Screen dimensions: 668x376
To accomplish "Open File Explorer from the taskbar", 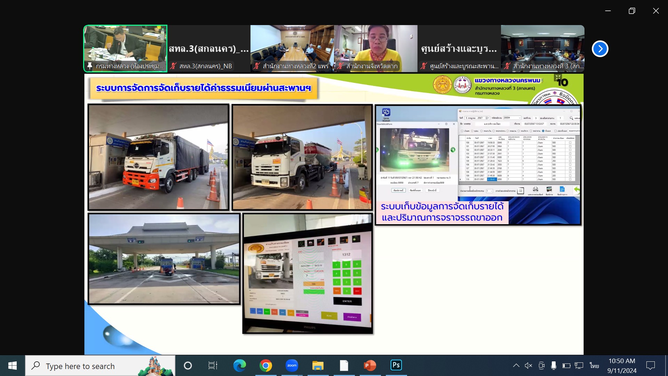I will (x=318, y=366).
